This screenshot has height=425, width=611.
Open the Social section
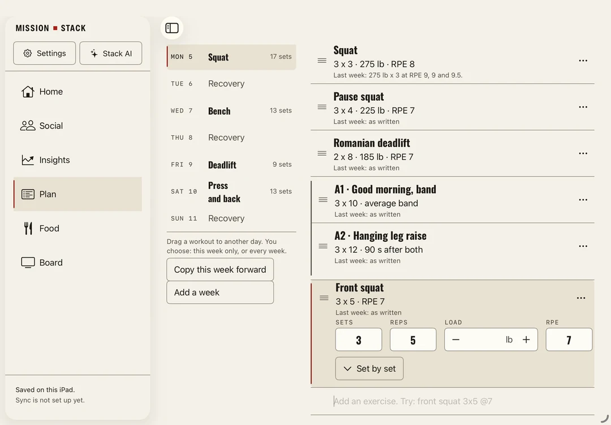(78, 126)
